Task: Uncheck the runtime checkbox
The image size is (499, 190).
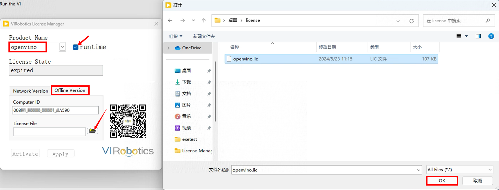Action: [75, 47]
